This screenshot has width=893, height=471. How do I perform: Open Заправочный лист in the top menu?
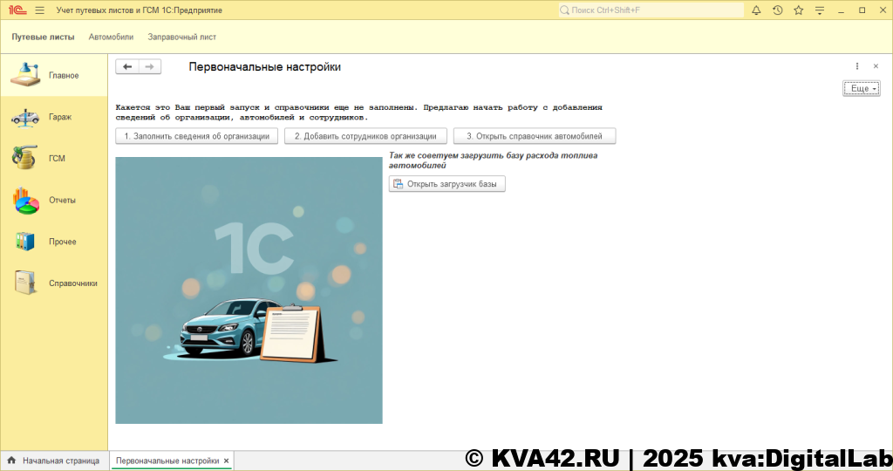click(x=181, y=38)
